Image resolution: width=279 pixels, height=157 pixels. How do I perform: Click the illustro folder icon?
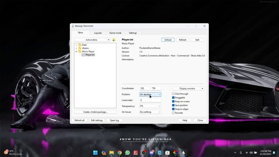click(80, 48)
